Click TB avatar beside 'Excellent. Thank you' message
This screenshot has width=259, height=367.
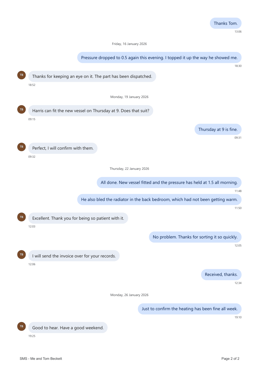click(22, 217)
